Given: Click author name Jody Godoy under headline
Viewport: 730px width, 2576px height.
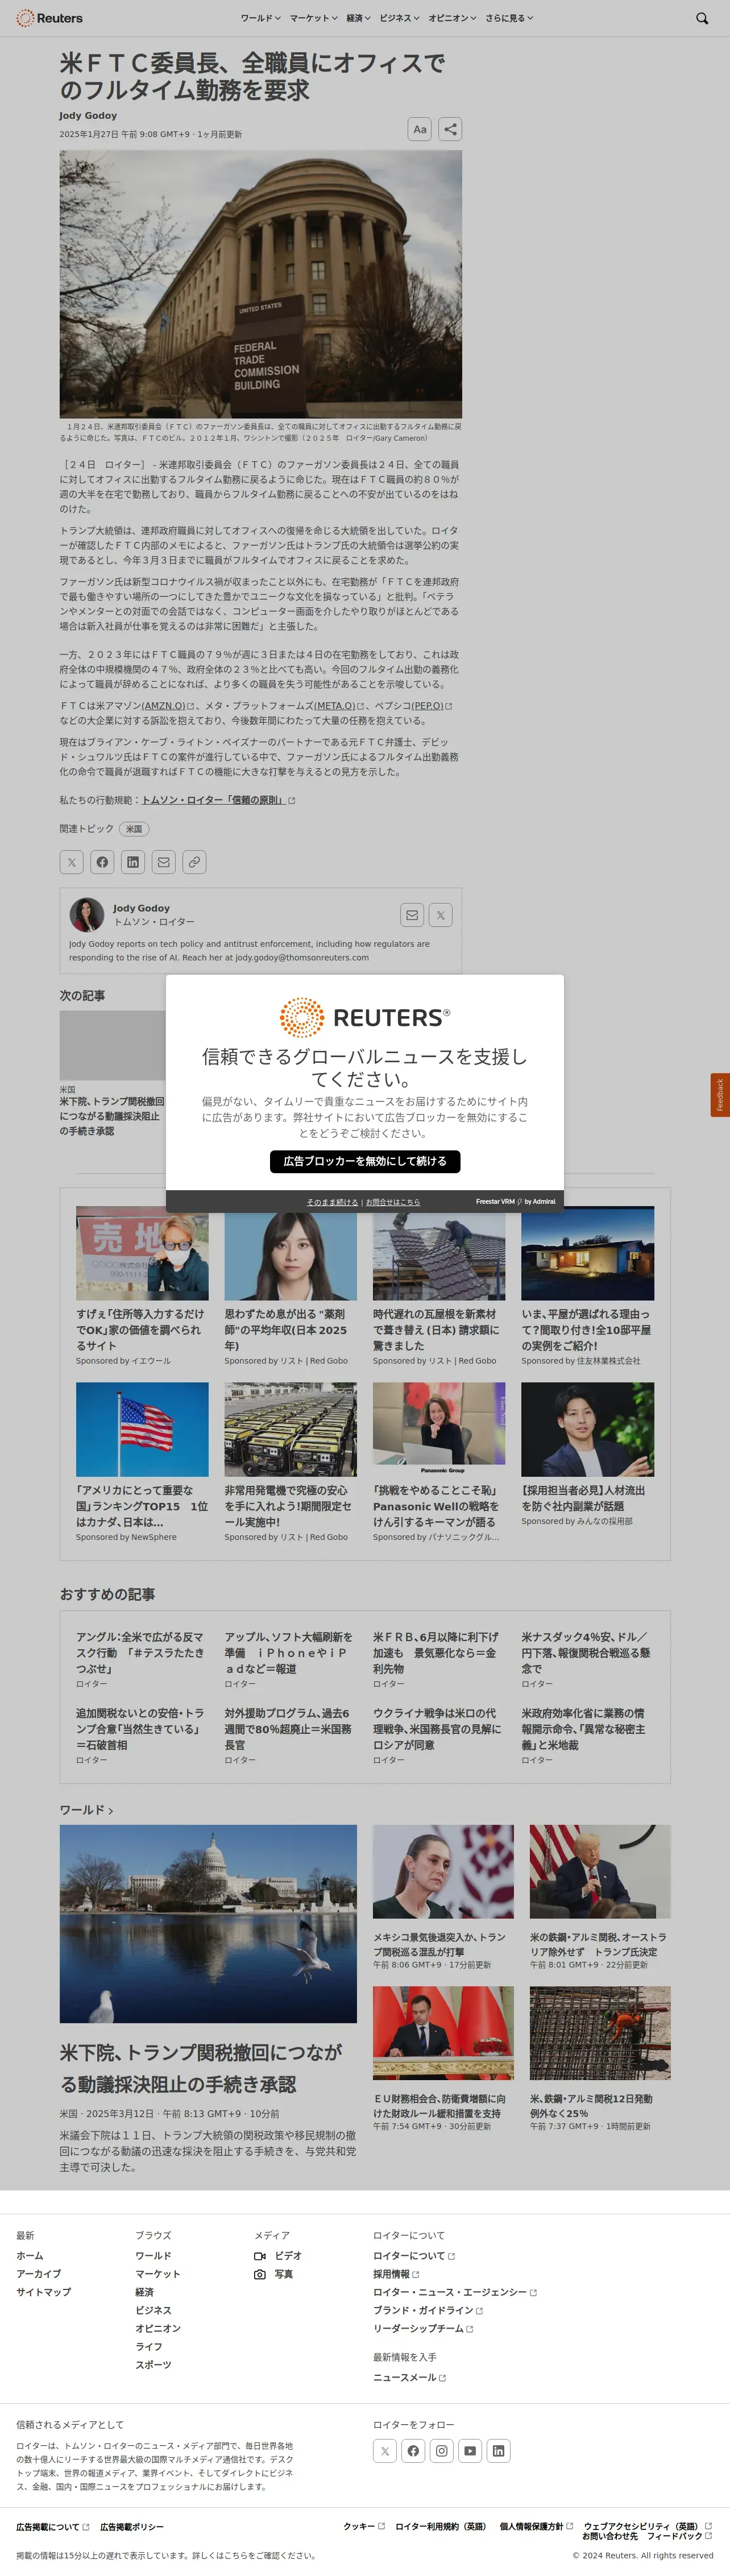Looking at the screenshot, I should (x=88, y=116).
